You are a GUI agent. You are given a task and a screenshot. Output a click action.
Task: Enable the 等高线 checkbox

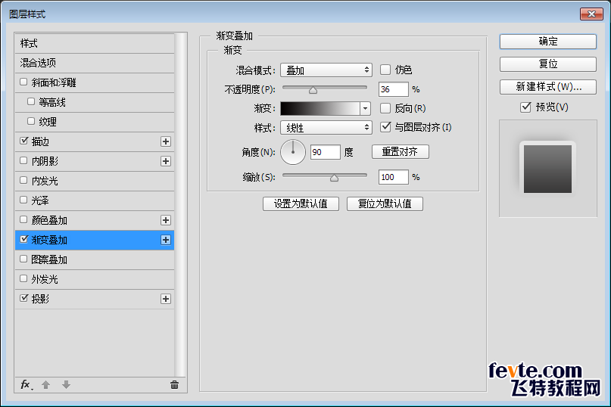(x=31, y=101)
